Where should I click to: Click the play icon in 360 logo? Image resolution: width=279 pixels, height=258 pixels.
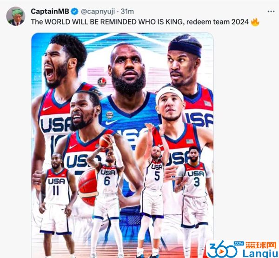tap(222, 252)
